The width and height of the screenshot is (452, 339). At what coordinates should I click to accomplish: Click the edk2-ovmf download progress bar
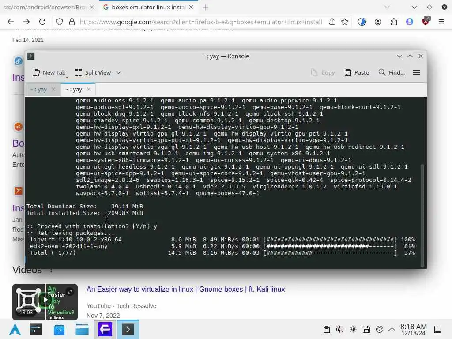point(330,246)
